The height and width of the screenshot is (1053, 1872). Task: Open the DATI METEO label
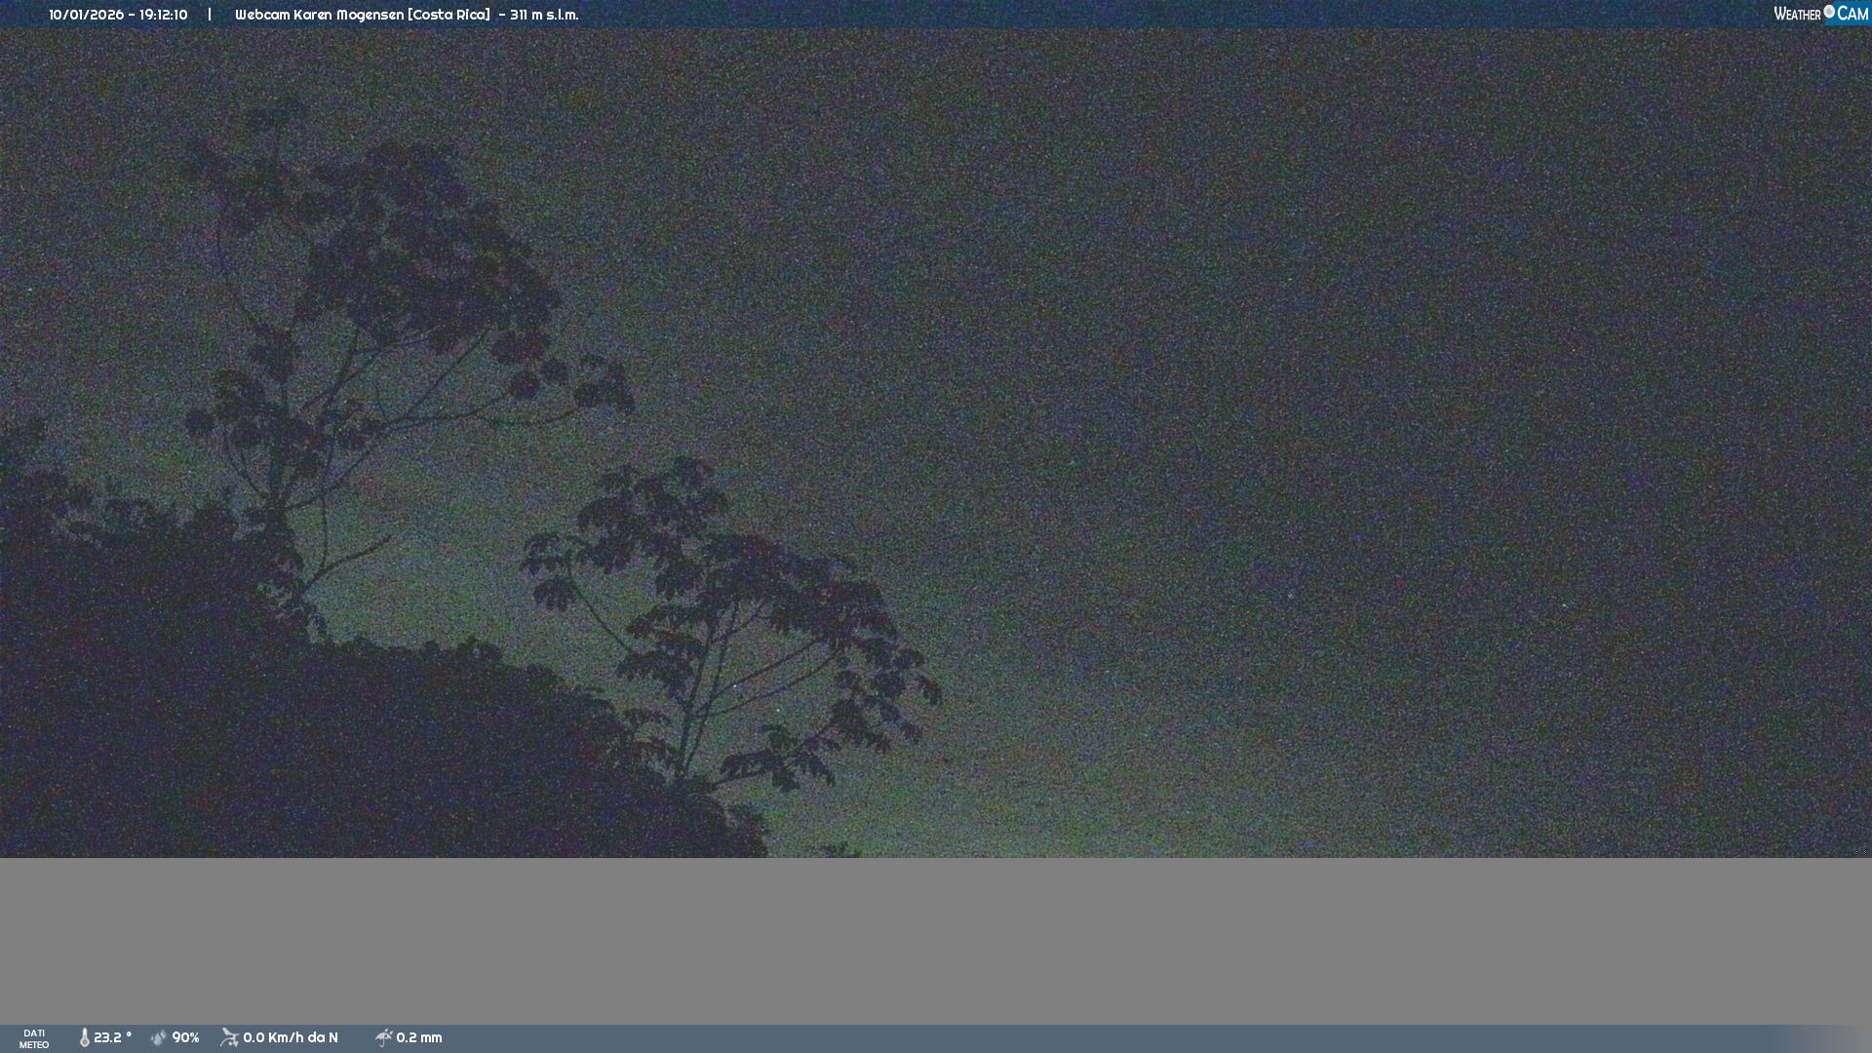click(34, 1038)
